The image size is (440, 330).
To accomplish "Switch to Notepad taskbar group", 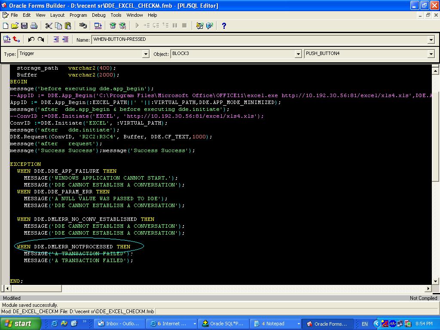I will (x=275, y=324).
